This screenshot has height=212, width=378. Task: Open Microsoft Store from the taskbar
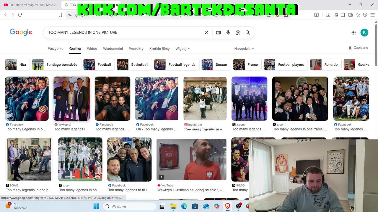(195, 206)
